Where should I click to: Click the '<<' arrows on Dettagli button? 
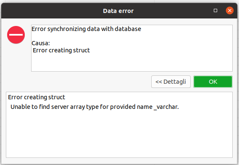coord(159,82)
